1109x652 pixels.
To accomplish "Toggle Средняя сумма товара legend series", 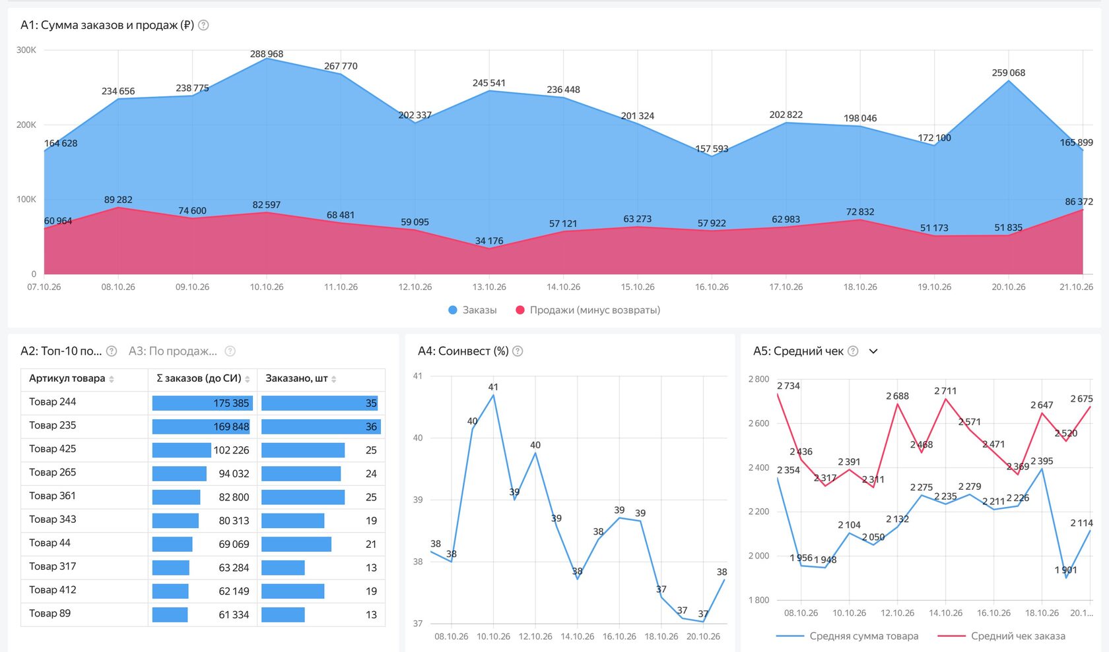I will pyautogui.click(x=847, y=636).
